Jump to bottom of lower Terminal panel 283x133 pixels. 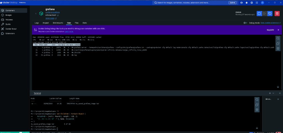click(257, 128)
